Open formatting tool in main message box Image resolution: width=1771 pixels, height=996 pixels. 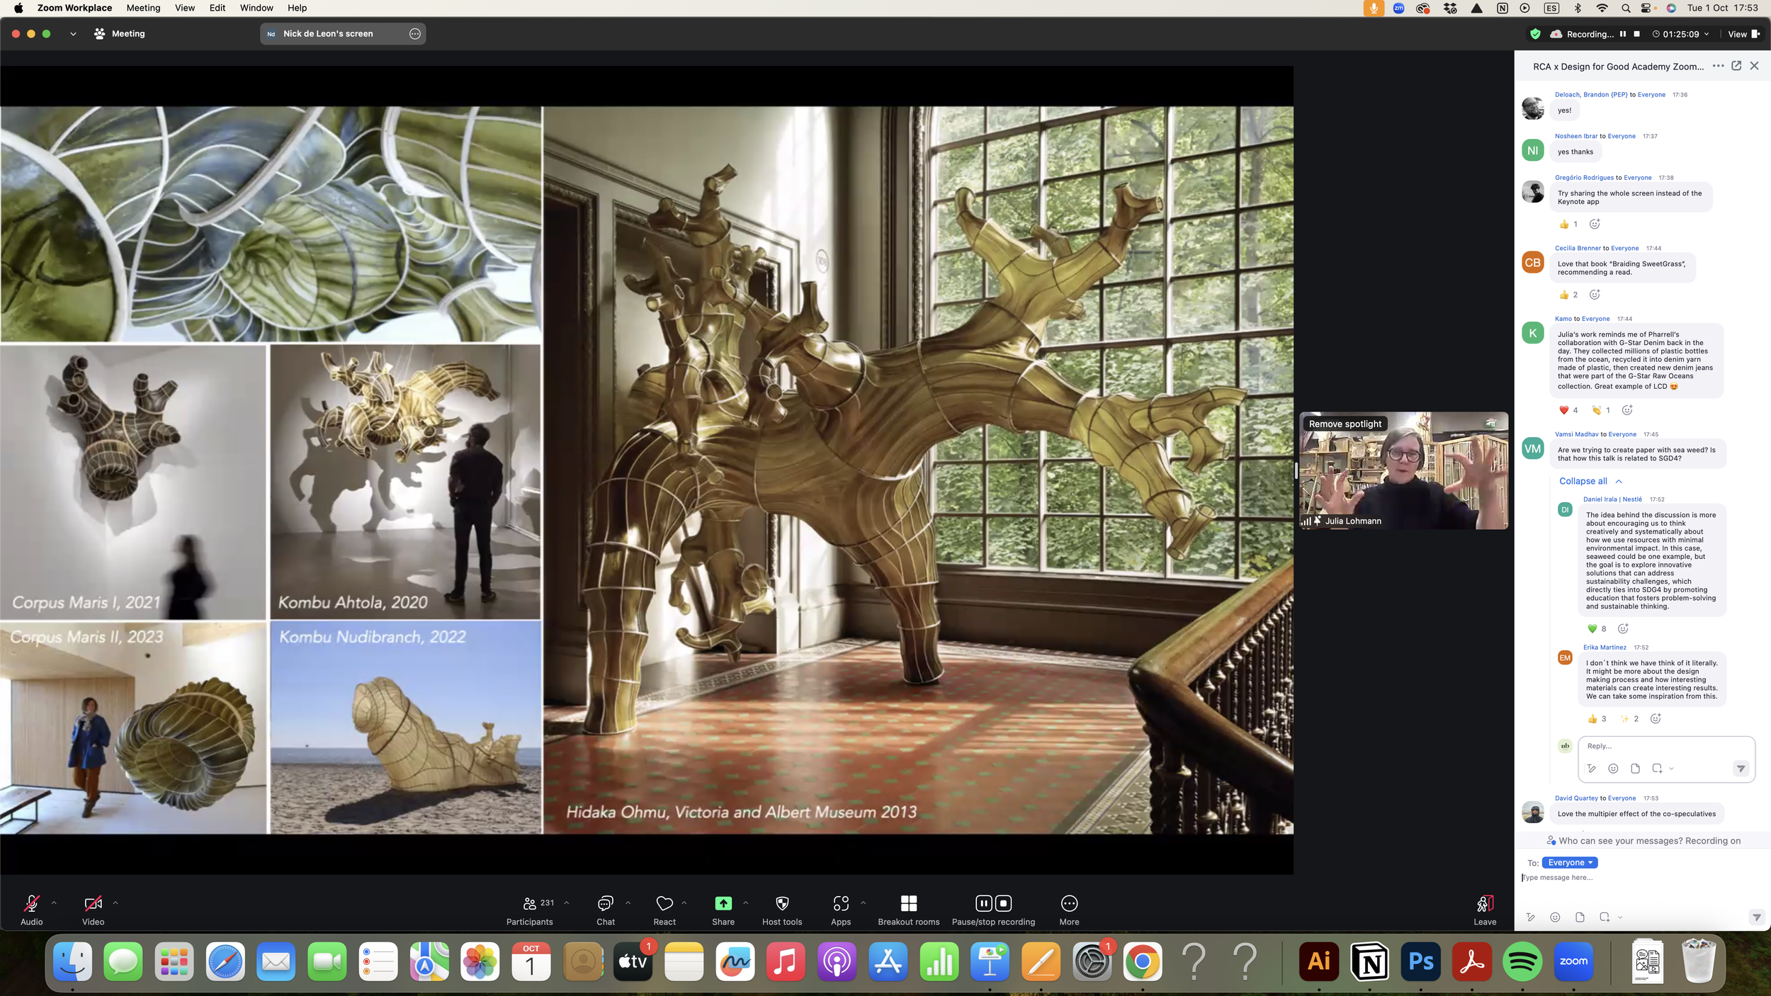point(1530,917)
